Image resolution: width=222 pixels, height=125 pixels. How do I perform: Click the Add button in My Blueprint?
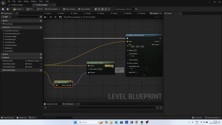coord(5,17)
